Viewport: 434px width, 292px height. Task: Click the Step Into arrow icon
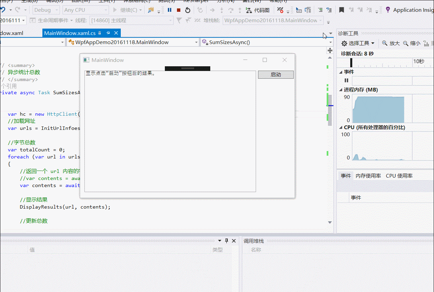[x=221, y=10]
